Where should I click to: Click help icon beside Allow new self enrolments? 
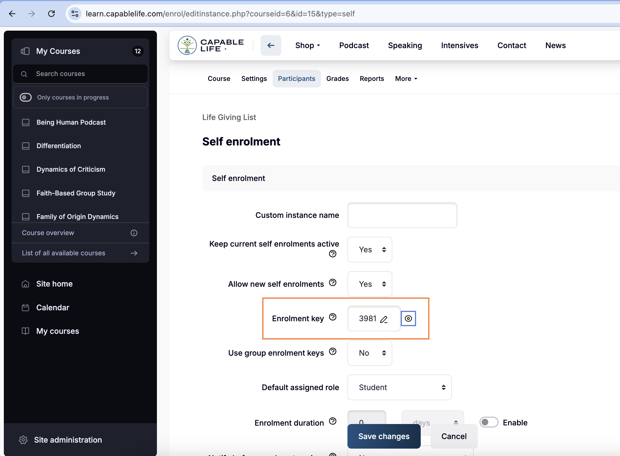pos(333,282)
